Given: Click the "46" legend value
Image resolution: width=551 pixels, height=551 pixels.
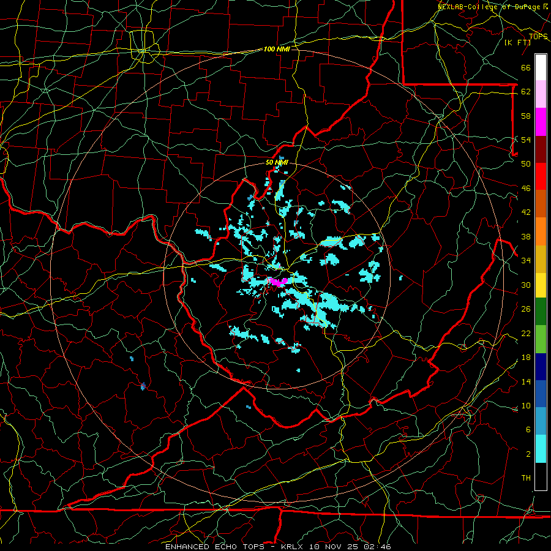Looking at the screenshot, I should [x=526, y=189].
